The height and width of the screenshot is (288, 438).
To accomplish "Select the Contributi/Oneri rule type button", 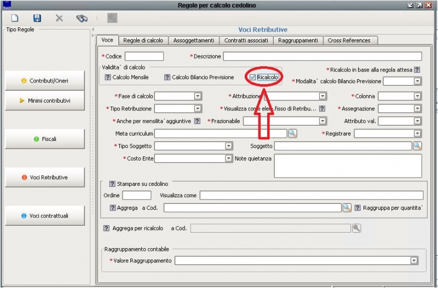I will (x=45, y=81).
